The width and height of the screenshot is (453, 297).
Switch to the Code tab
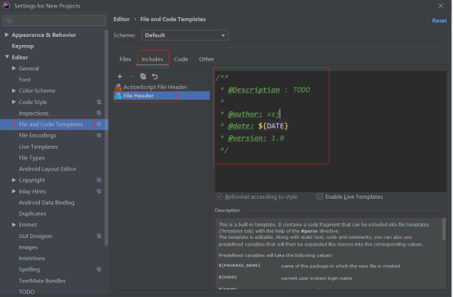click(x=181, y=59)
